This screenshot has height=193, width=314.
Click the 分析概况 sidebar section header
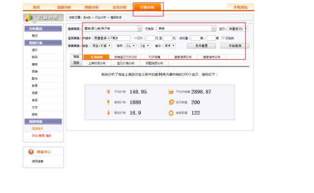(43, 28)
